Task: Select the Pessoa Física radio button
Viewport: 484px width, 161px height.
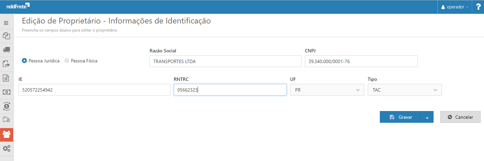Action: 67,61
